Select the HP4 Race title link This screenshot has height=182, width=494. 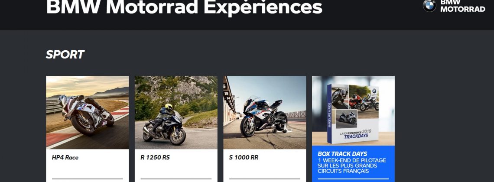click(x=65, y=157)
